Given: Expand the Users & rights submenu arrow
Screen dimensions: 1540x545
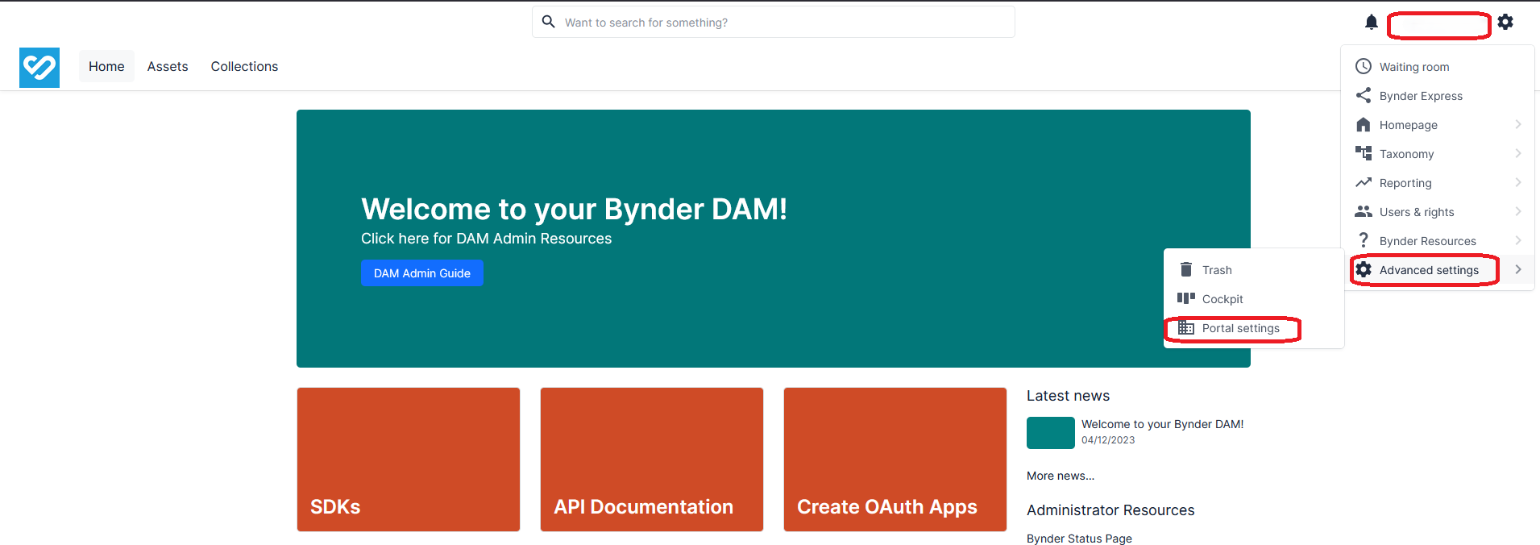Looking at the screenshot, I should coord(1517,212).
